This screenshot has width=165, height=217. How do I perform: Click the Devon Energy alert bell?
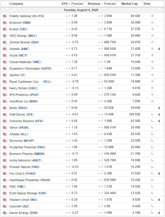pyautogui.click(x=159, y=213)
